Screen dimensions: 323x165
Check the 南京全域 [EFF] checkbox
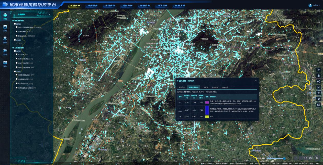[17, 54]
